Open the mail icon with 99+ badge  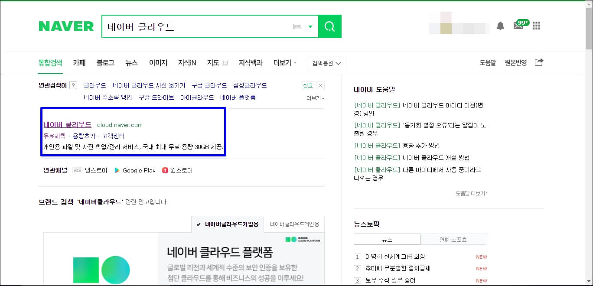point(521,25)
